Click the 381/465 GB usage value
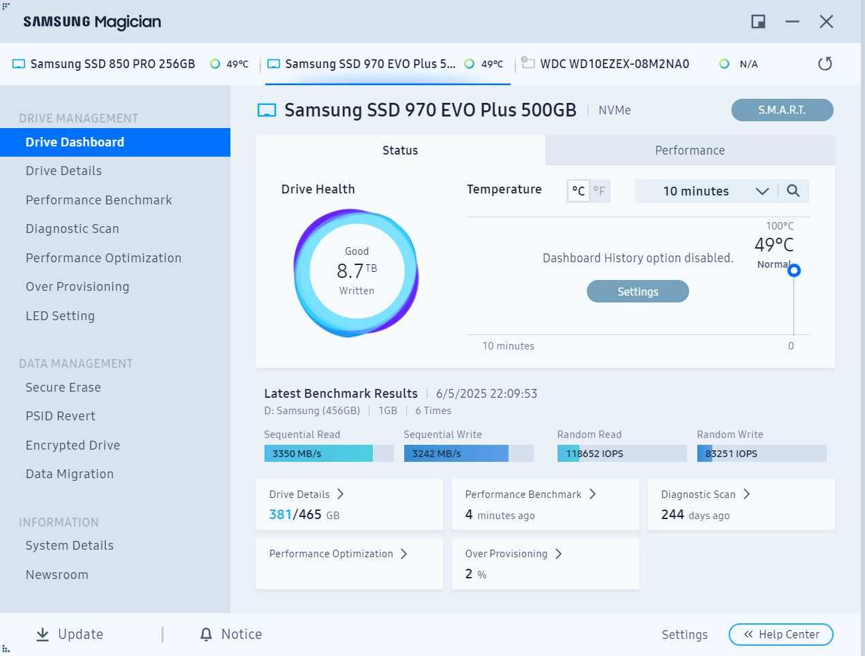The width and height of the screenshot is (865, 656). [x=304, y=515]
